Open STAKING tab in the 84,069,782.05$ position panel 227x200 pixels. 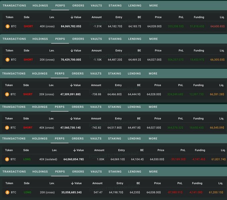[x=115, y=5]
